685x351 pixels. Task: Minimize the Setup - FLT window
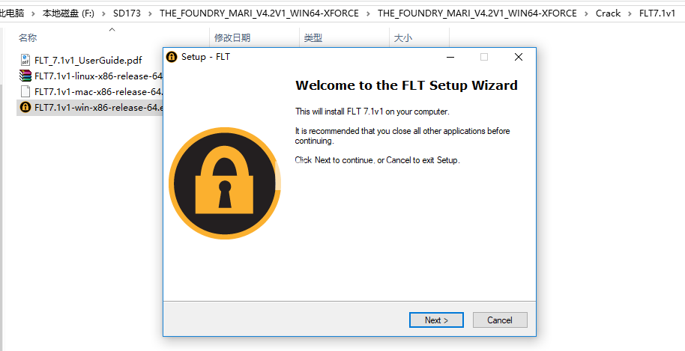point(450,57)
